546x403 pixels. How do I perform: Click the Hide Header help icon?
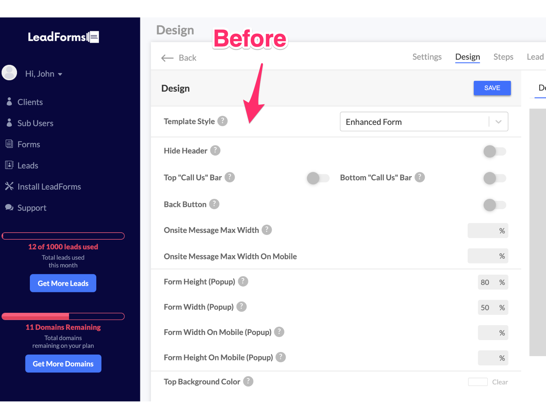215,150
